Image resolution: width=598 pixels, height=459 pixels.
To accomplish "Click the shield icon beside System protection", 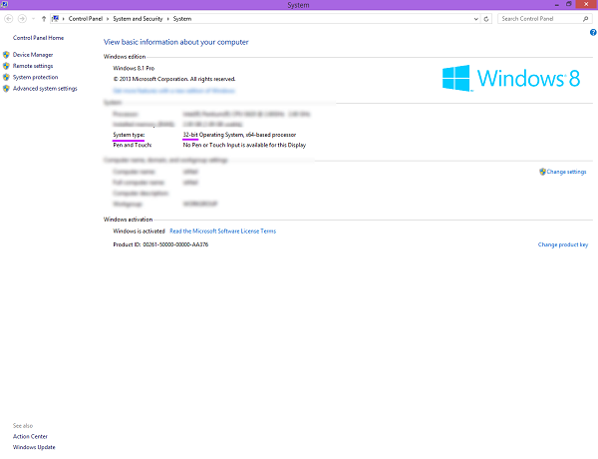I will 6,77.
